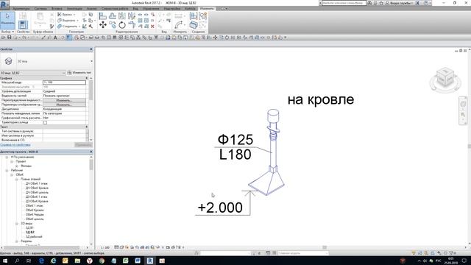Open the Системы ribbon tab

40,9
